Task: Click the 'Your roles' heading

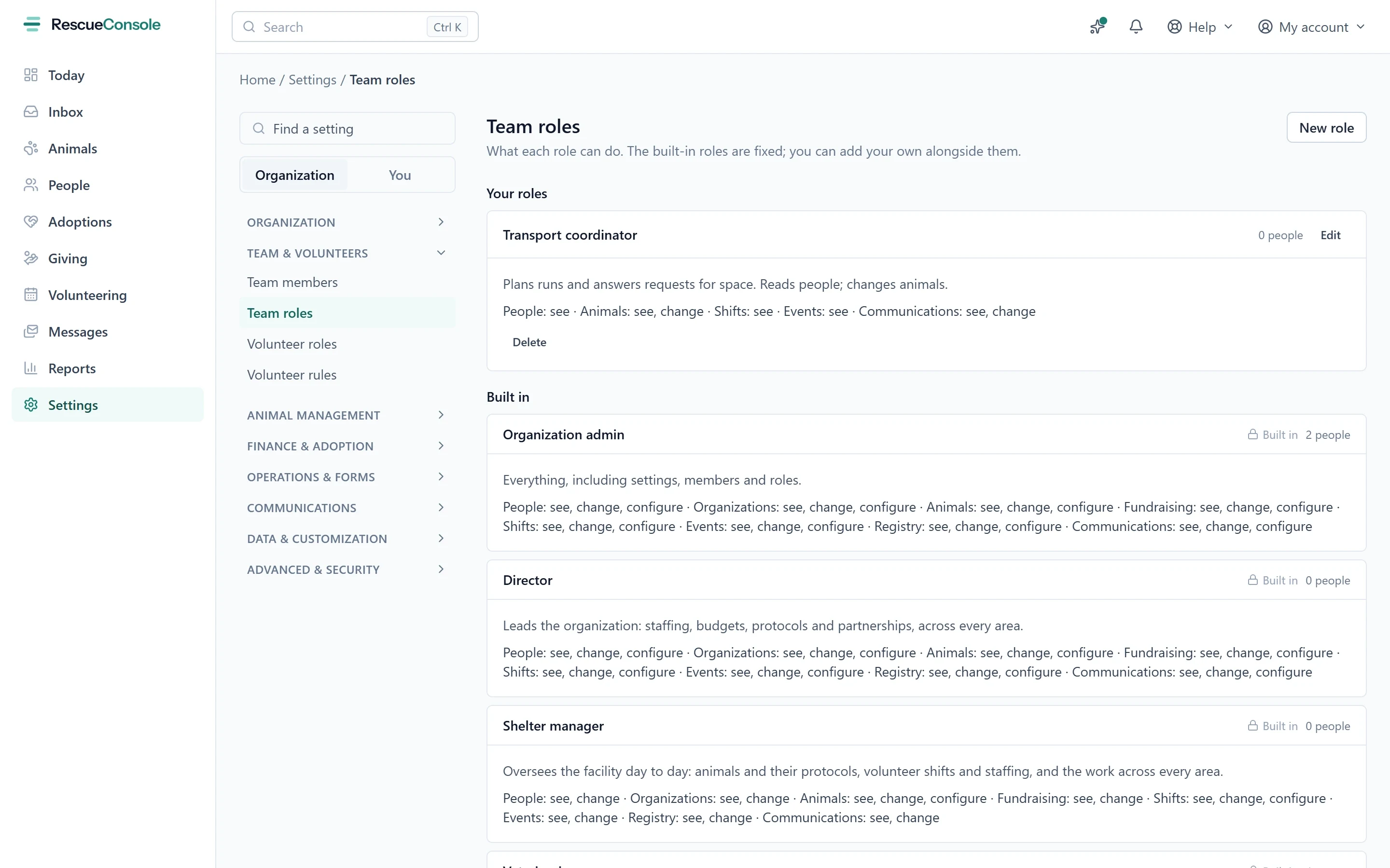Action: click(516, 193)
